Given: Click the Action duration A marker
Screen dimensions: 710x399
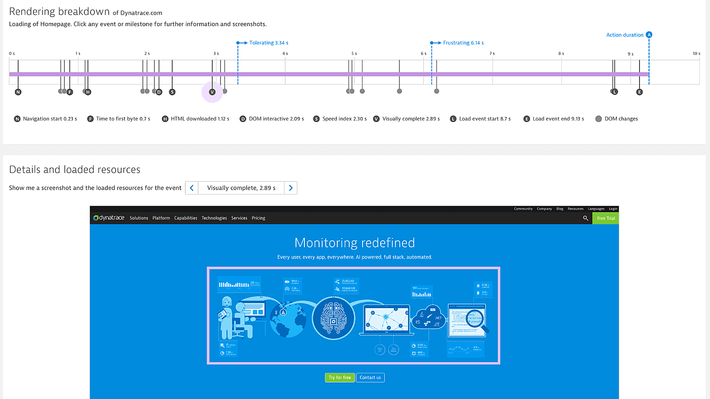Looking at the screenshot, I should click(649, 35).
